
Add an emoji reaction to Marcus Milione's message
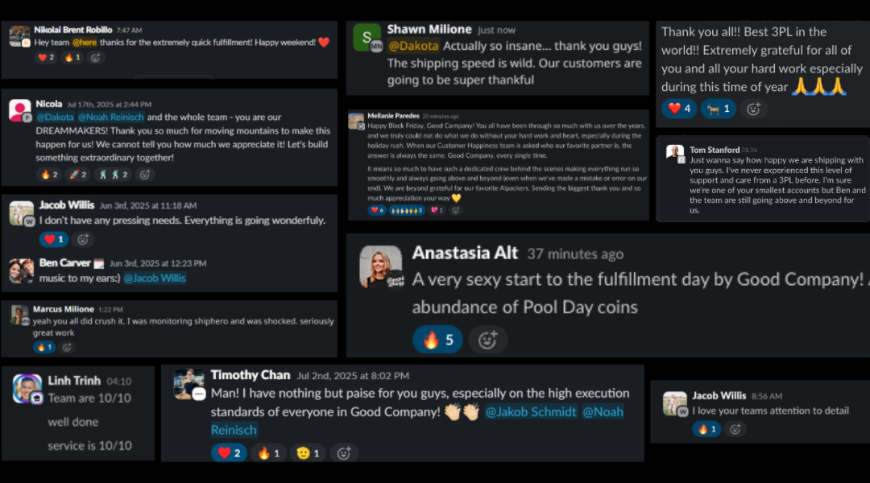(66, 347)
